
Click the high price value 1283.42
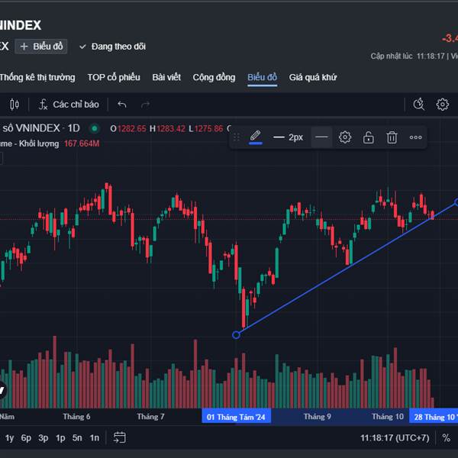point(171,128)
